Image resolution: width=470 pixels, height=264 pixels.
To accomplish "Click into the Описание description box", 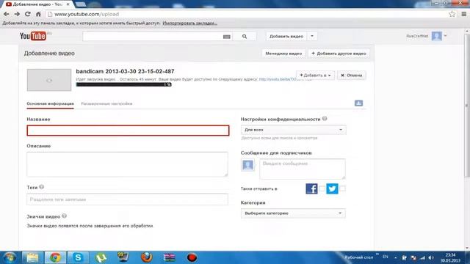I will click(x=127, y=164).
